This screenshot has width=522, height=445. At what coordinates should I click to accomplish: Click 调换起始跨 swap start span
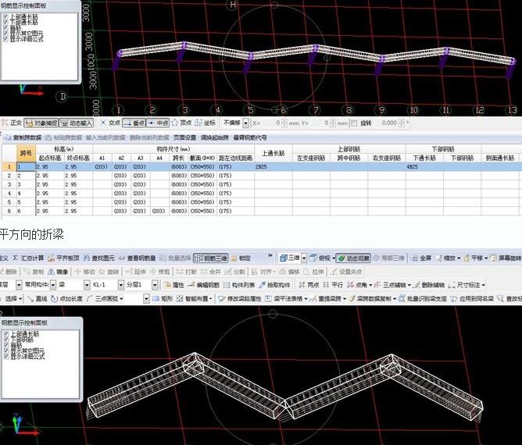(214, 137)
